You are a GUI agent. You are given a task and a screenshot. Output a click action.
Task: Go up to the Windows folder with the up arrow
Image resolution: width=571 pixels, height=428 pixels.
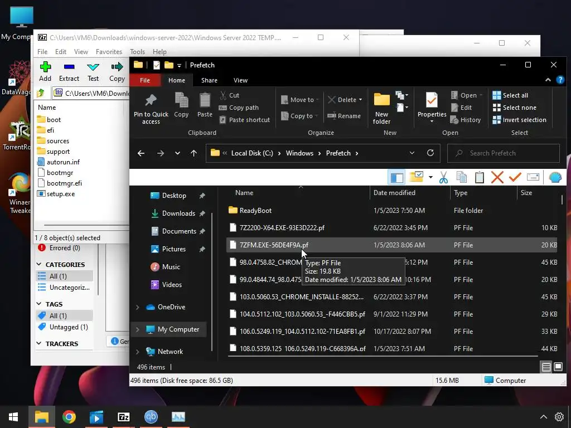tap(193, 153)
